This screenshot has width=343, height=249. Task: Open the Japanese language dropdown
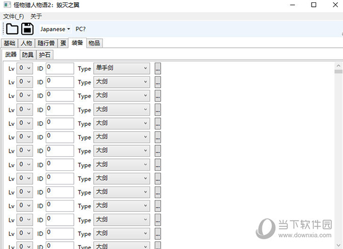(55, 29)
